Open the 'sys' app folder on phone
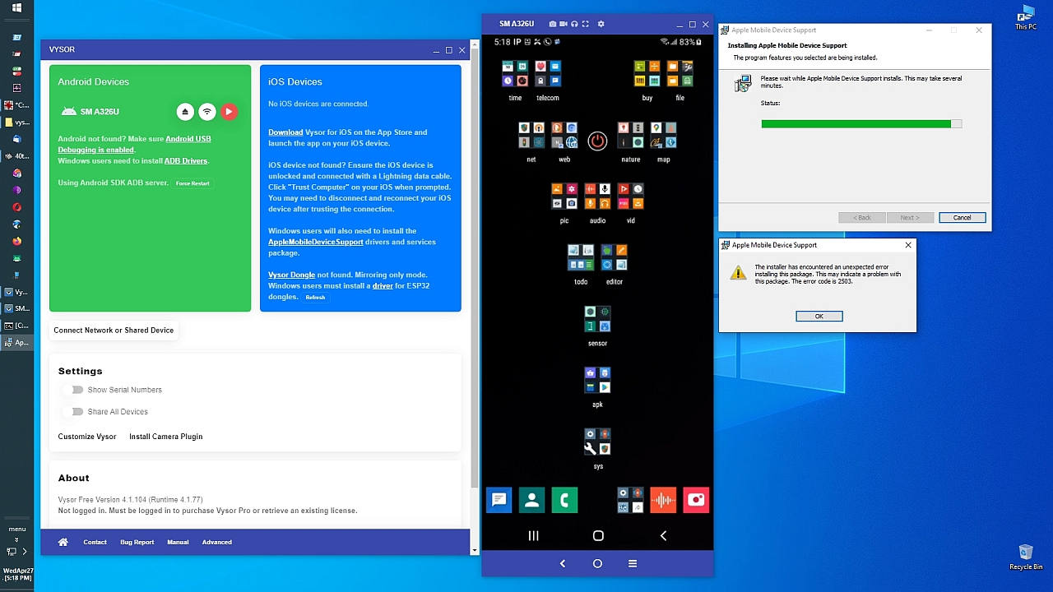Screen dimensions: 1053x592 (x=597, y=448)
